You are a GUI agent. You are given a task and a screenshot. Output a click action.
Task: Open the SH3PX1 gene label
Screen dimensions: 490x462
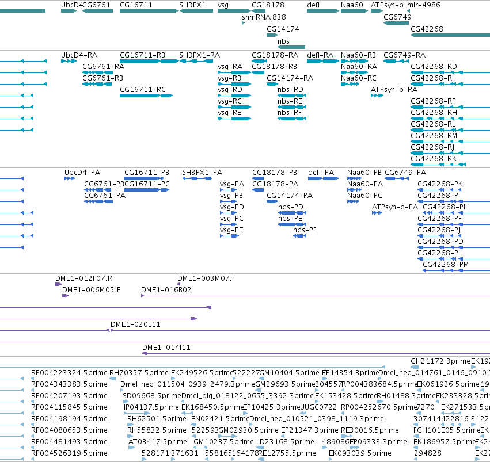tap(192, 5)
